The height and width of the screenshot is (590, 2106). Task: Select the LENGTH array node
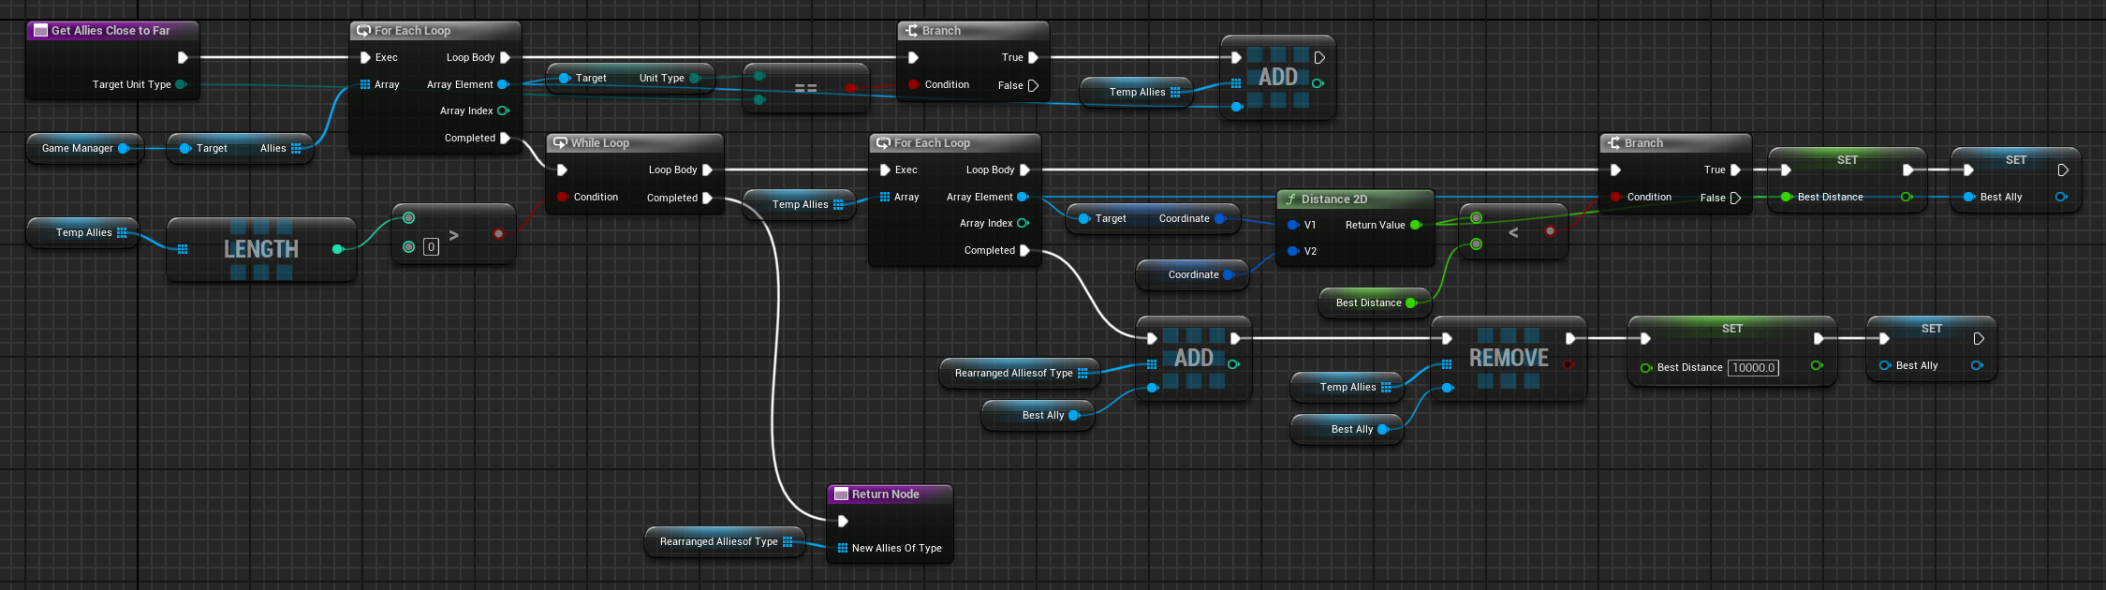pos(261,249)
